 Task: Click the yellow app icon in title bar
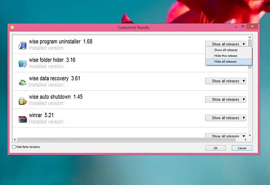coord(12,27)
